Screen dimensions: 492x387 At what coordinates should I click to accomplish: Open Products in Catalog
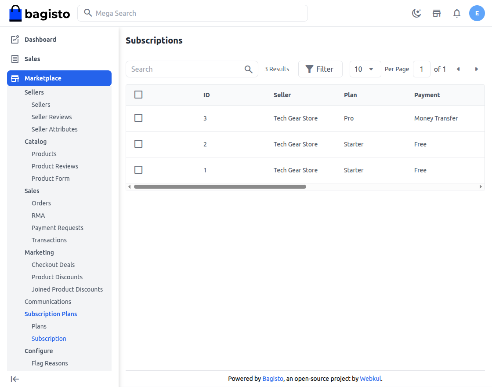pos(44,154)
